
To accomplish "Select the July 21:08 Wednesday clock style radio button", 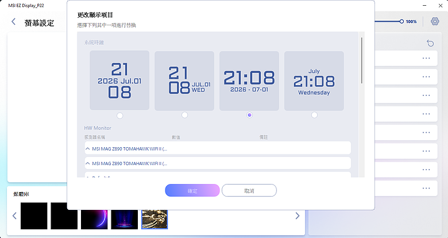I will pyautogui.click(x=314, y=115).
